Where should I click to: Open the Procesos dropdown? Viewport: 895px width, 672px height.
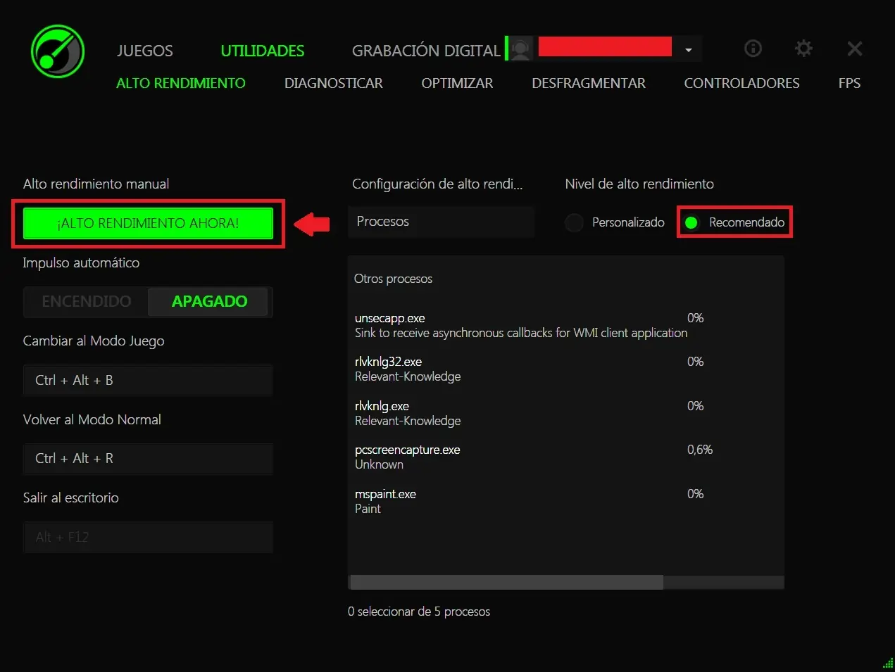(x=442, y=221)
